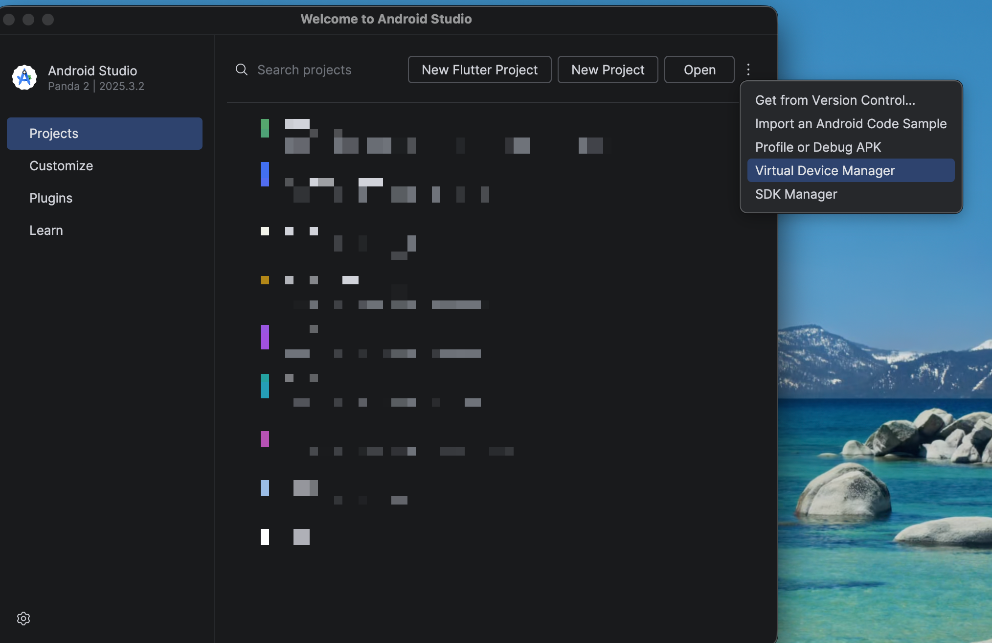Select the magenta project icon
The image size is (992, 643).
click(265, 439)
